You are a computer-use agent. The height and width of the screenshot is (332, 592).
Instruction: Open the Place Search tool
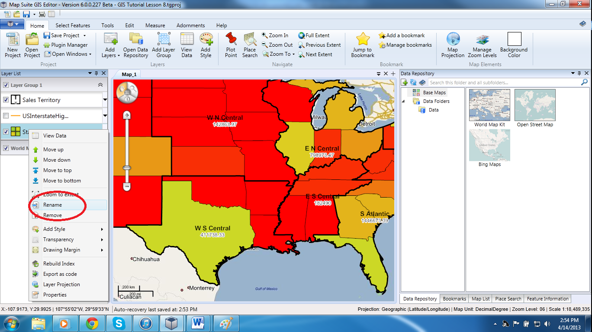click(250, 45)
